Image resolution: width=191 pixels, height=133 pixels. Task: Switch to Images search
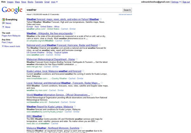click(10, 2)
